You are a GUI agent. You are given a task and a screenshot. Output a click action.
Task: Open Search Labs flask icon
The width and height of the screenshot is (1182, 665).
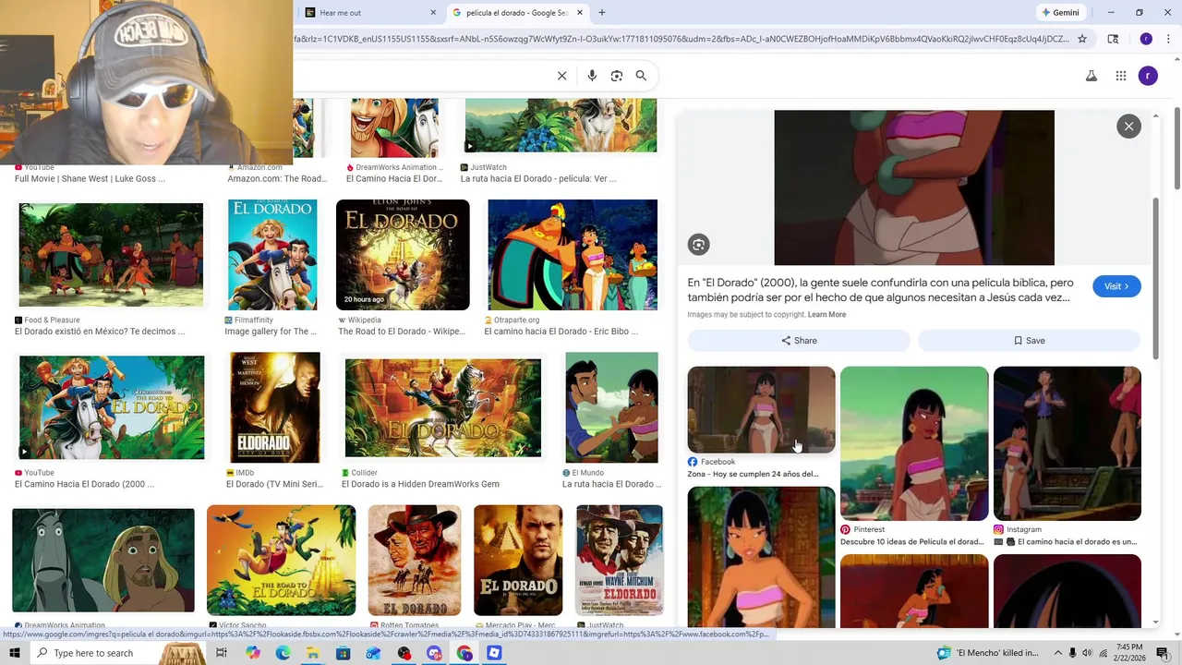tap(1092, 76)
